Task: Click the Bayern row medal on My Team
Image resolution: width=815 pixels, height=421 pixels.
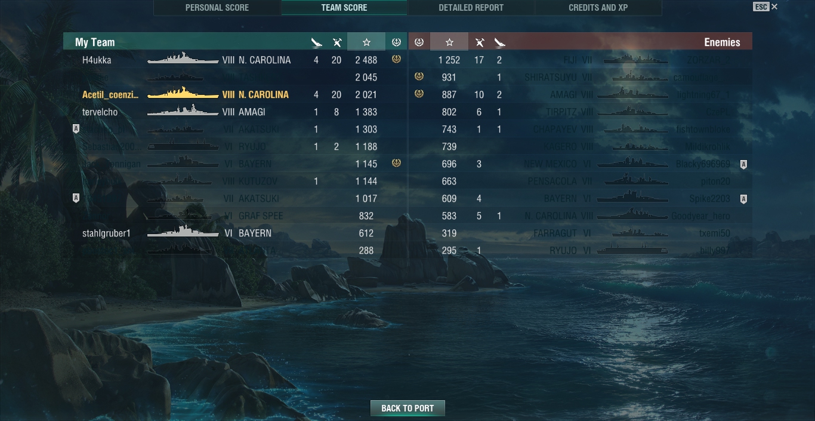Action: point(396,163)
